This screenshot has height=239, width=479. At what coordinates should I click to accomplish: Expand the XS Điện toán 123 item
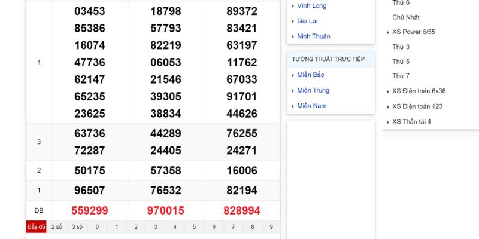click(417, 106)
